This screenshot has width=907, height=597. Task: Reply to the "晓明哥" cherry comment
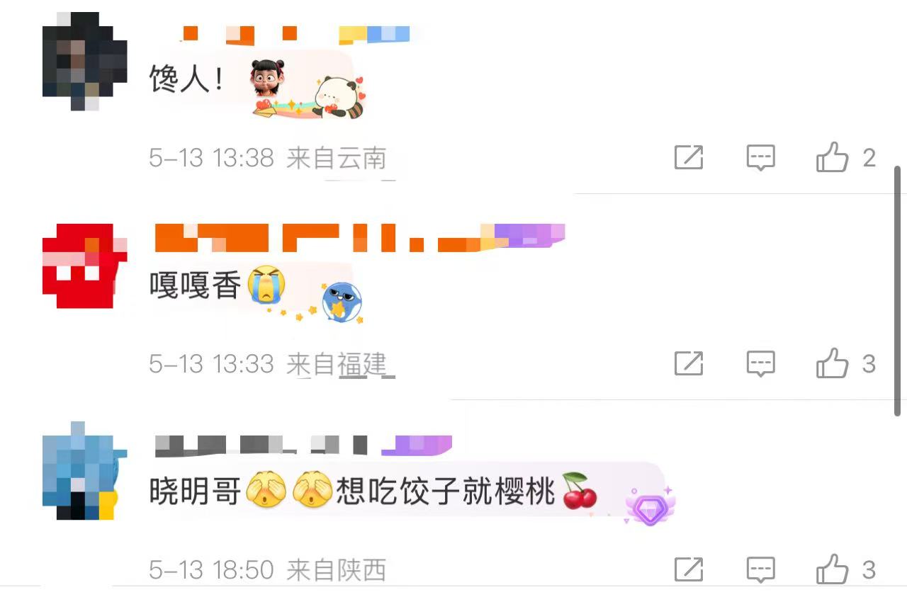[x=760, y=569]
